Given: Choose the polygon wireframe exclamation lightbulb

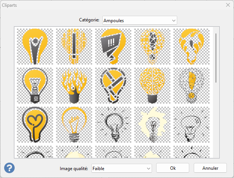Looking at the screenshot, I should point(191,86).
